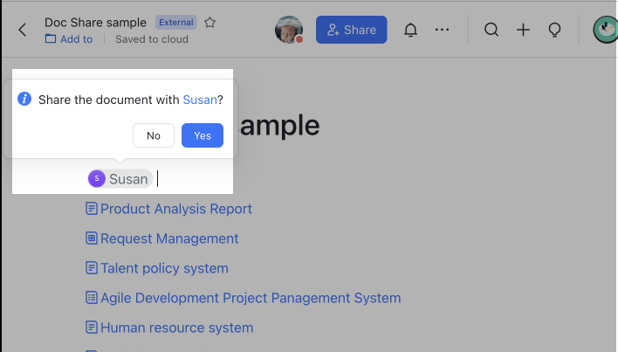The width and height of the screenshot is (618, 352).
Task: Click the Talent policy system doc icon
Action: pyautogui.click(x=91, y=268)
